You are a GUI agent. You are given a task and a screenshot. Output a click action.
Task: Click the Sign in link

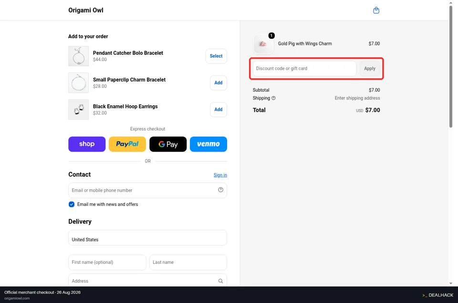click(x=220, y=175)
